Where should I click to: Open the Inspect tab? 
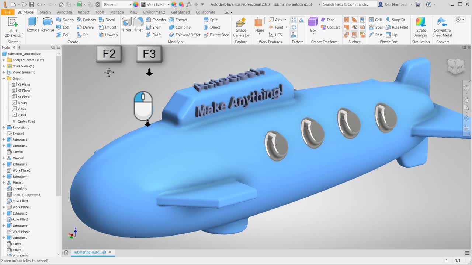tap(84, 12)
